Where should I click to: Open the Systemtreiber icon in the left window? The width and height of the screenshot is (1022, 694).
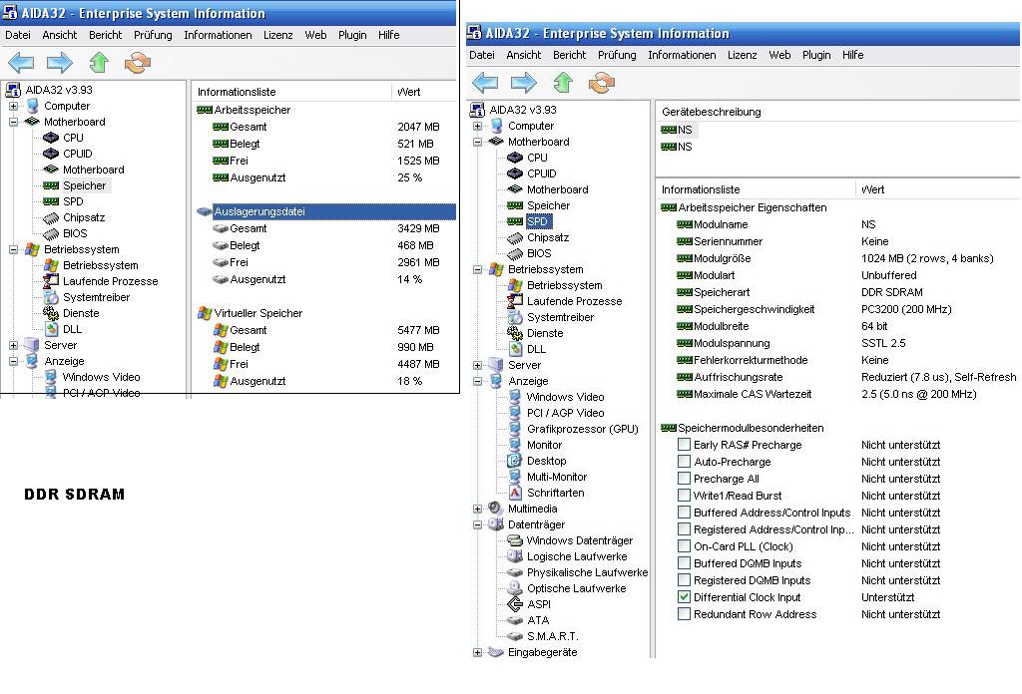tap(51, 297)
